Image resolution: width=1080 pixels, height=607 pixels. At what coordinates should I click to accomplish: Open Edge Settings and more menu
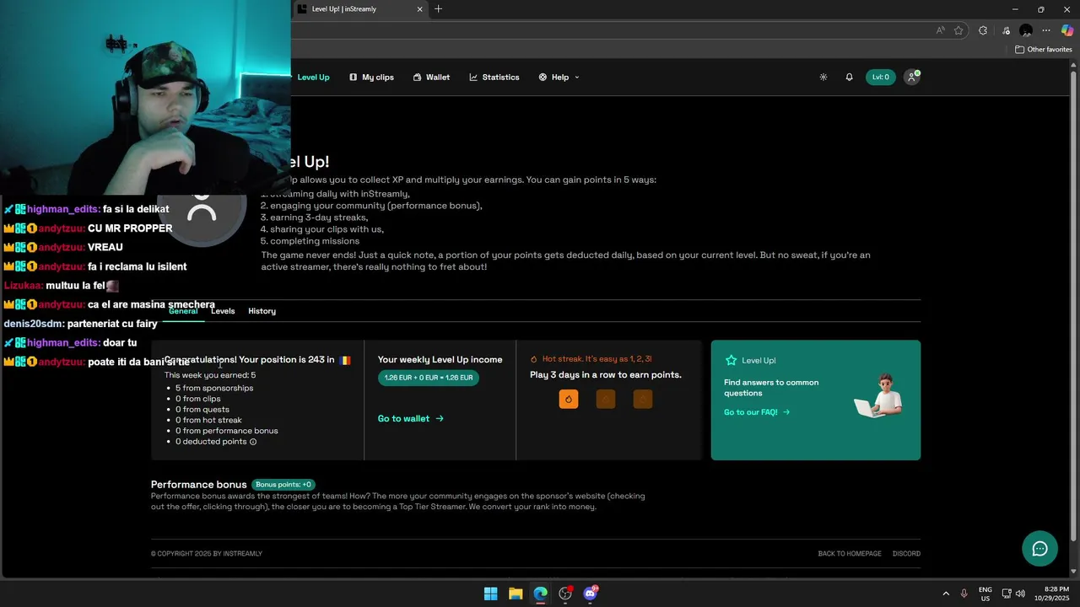point(1046,30)
